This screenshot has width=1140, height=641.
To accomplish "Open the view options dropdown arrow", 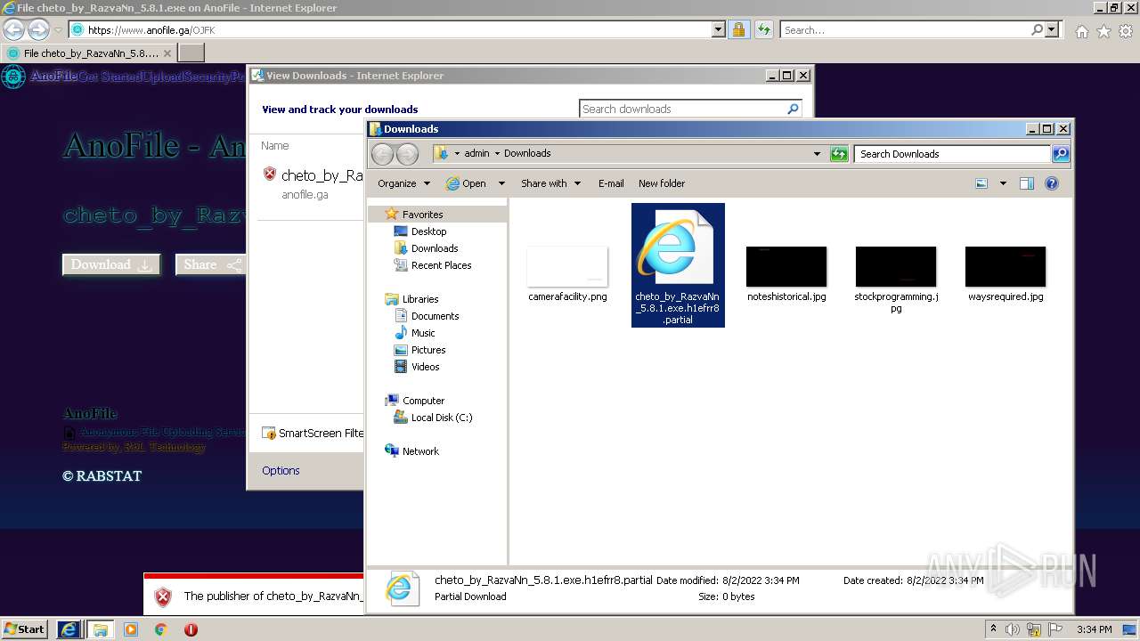I will tap(1003, 183).
